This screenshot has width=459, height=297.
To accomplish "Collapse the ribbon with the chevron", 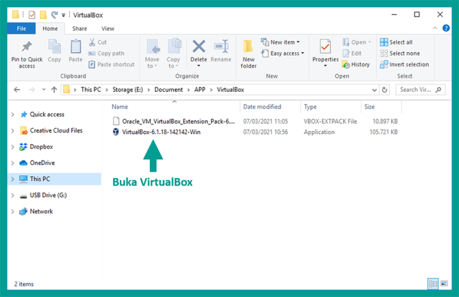I will pyautogui.click(x=435, y=28).
